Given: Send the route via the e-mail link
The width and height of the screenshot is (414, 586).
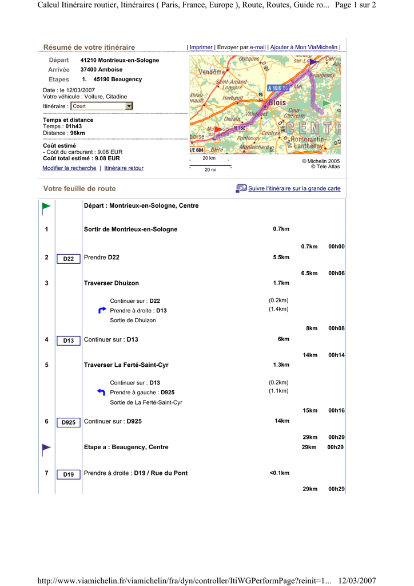Looking at the screenshot, I should point(257,47).
